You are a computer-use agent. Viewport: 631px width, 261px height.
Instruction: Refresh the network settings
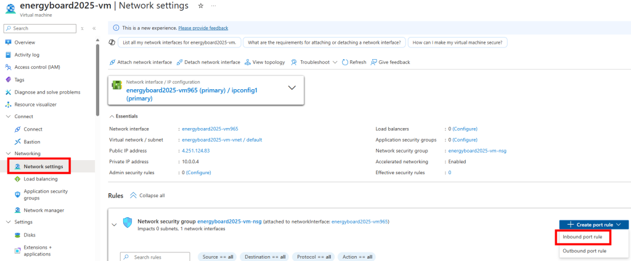click(x=354, y=62)
